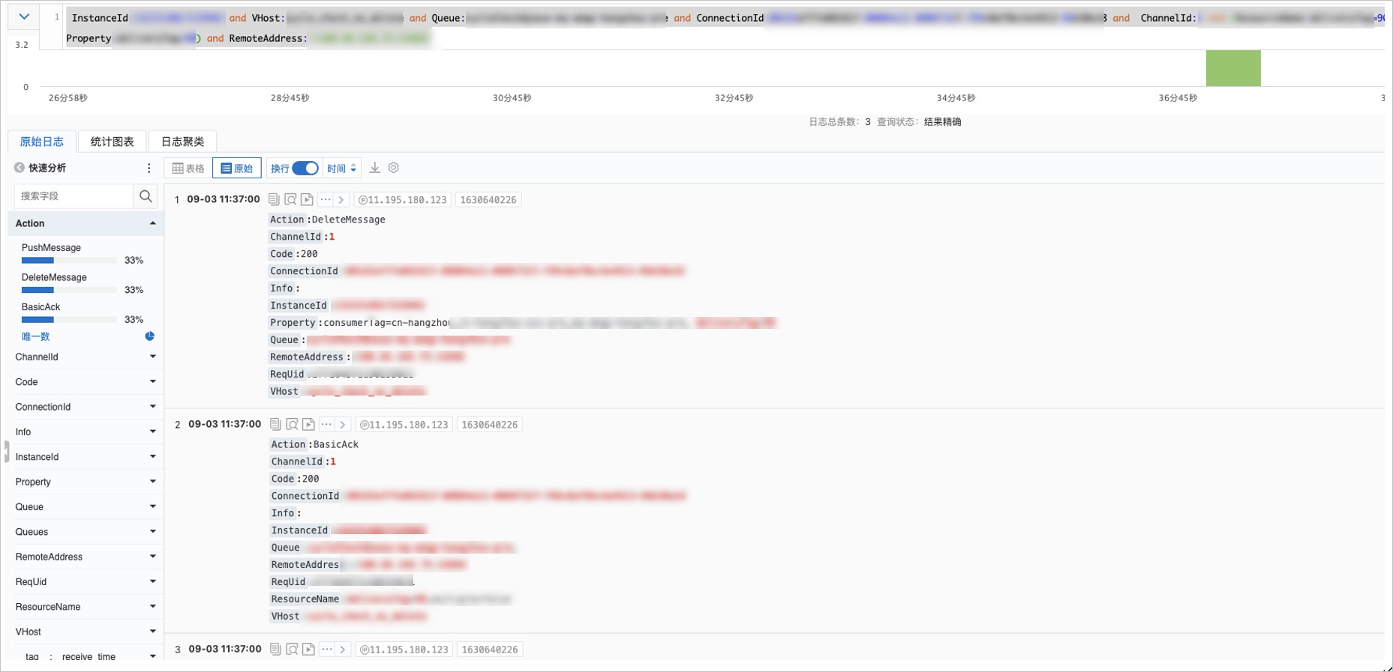Open context view for log entry 3
This screenshot has height=672, width=1393.
click(293, 649)
